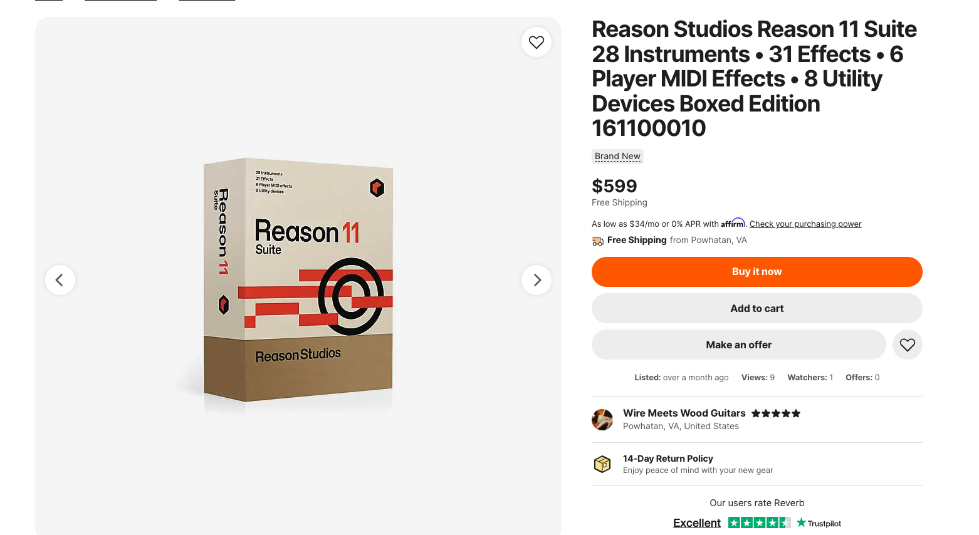
Task: Click the Affirm logo
Action: click(732, 223)
